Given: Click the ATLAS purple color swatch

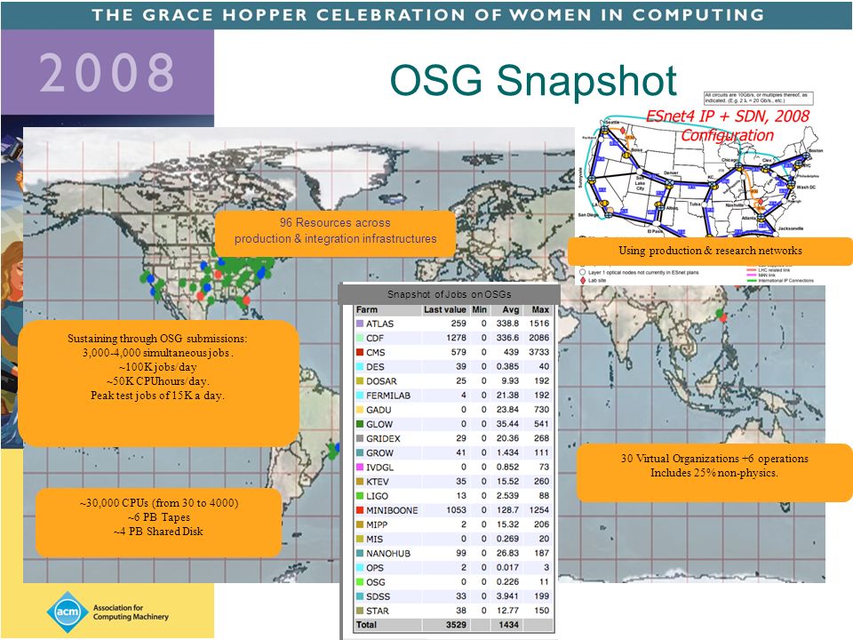Looking at the screenshot, I should pyautogui.click(x=360, y=324).
